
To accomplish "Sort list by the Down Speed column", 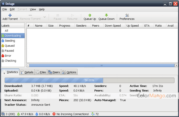I will 113,26.
